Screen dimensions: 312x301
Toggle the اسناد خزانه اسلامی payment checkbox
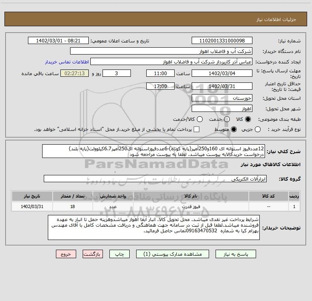click(x=197, y=129)
